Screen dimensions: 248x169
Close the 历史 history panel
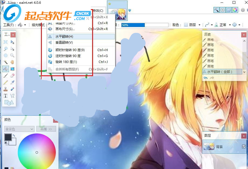[x=244, y=35]
